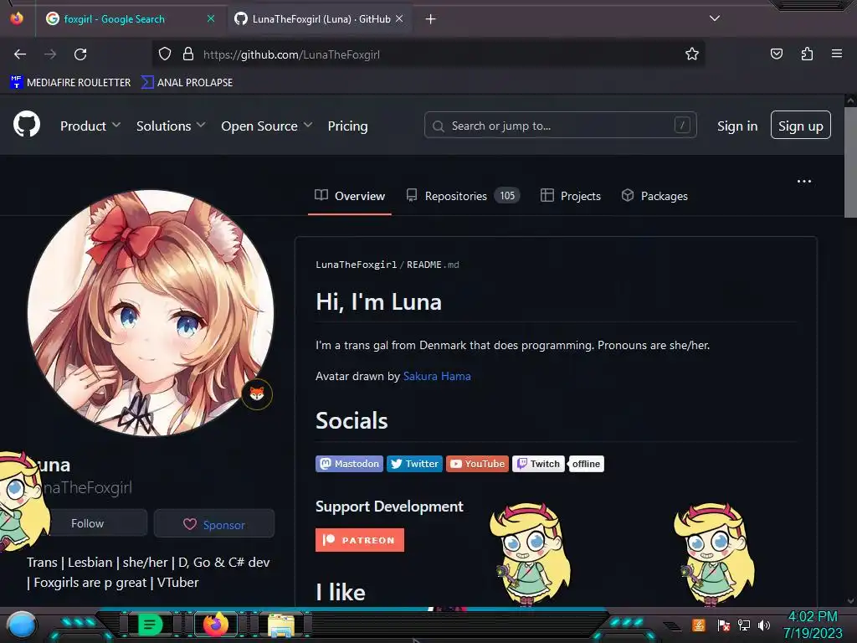The height and width of the screenshot is (643, 857).
Task: Open the Sakura Hama artist link
Action: [437, 376]
